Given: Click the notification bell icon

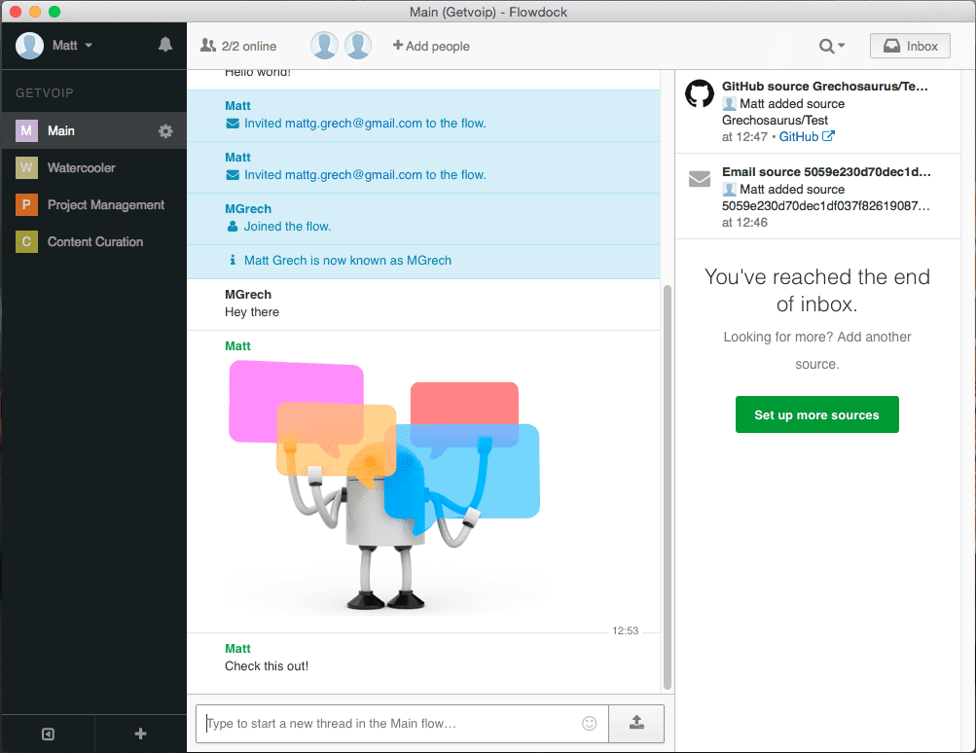Looking at the screenshot, I should (165, 45).
